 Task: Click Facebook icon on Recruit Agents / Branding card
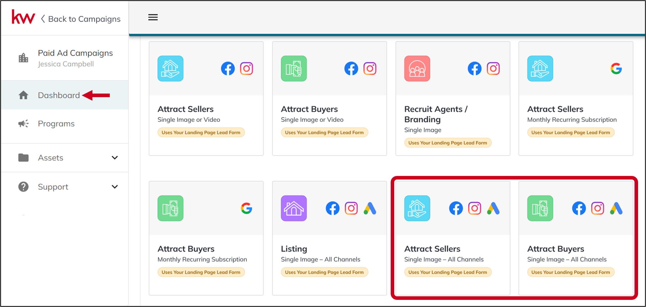[474, 69]
